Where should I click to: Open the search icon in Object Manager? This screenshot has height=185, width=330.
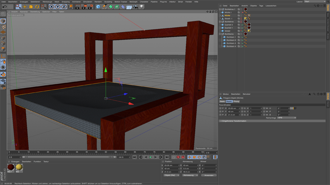click(314, 6)
